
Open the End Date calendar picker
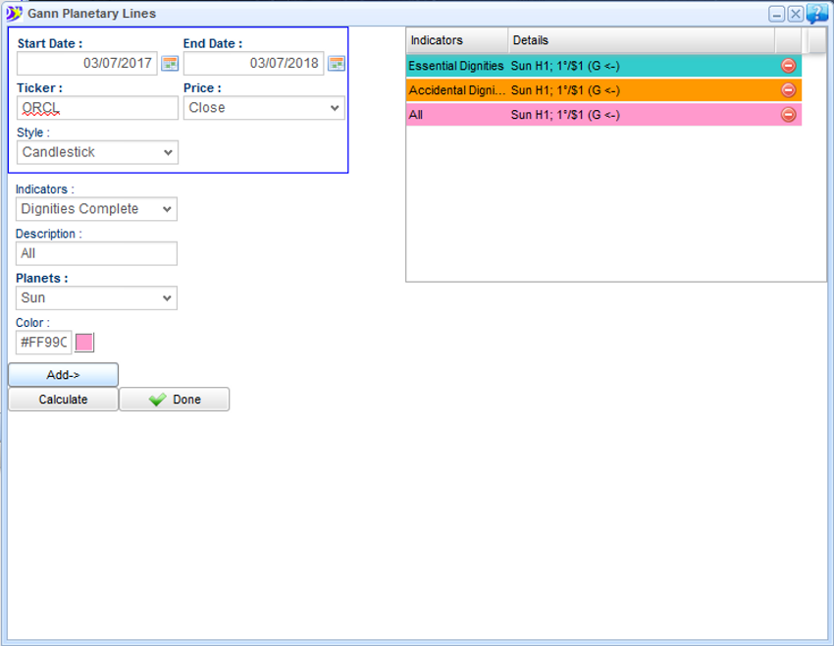pyautogui.click(x=336, y=64)
